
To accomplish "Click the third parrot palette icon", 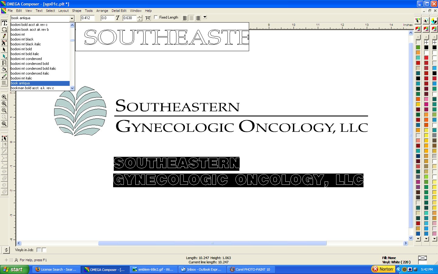I will (x=434, y=29).
